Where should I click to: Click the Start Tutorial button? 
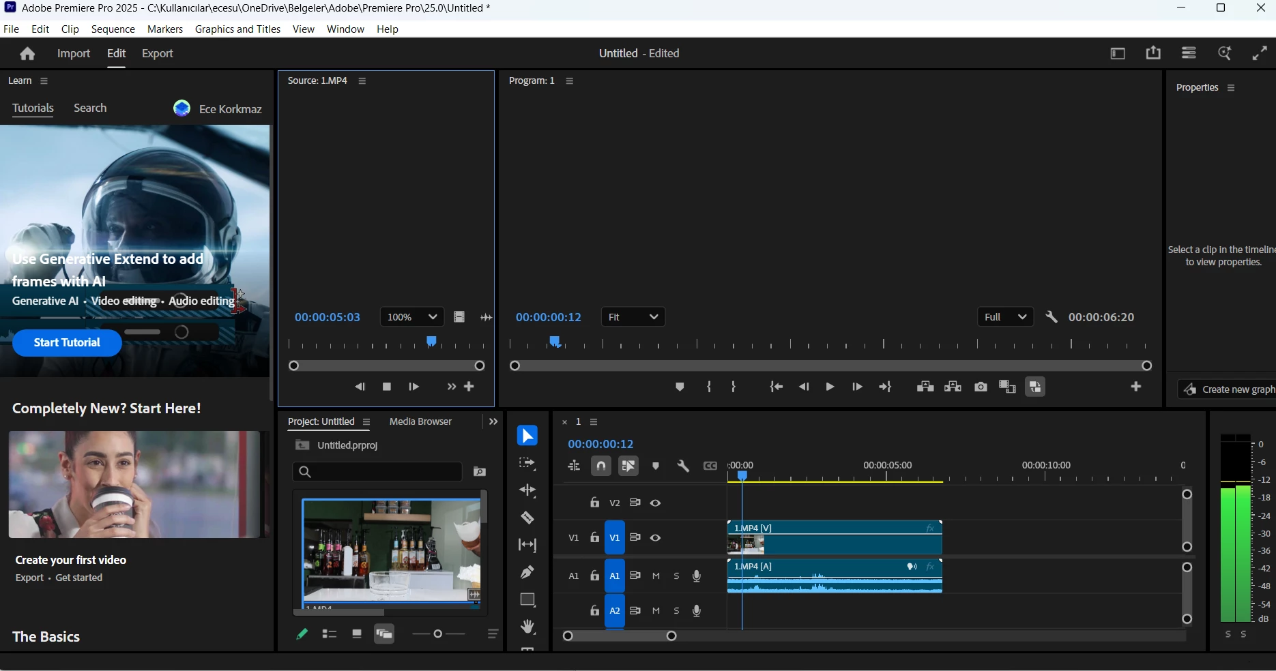point(67,343)
